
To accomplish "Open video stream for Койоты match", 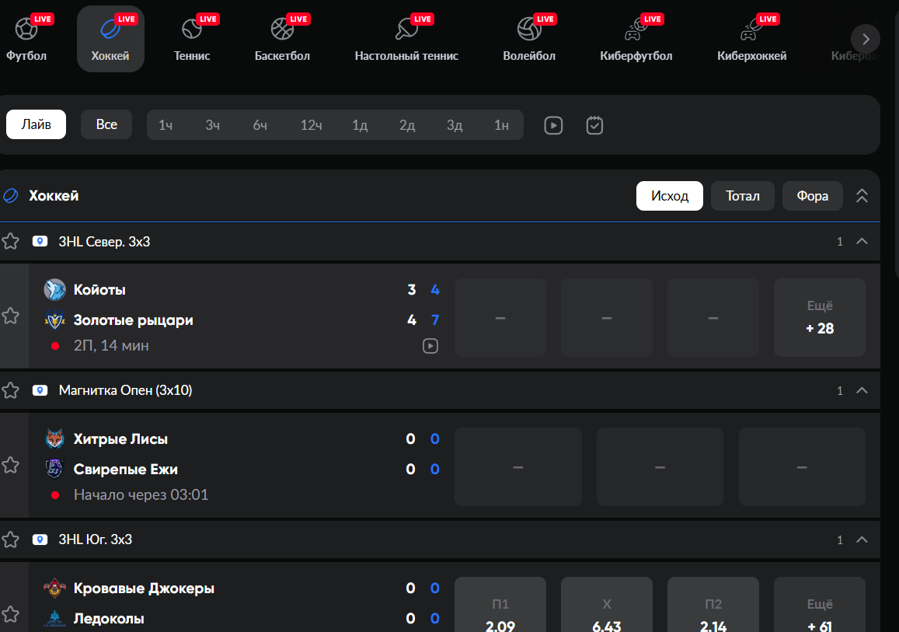I will [430, 346].
